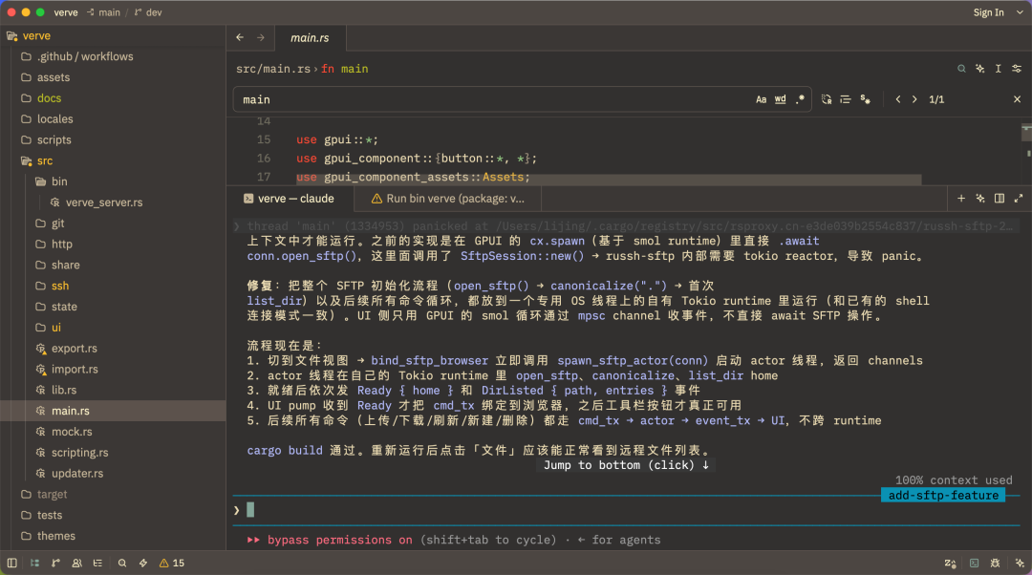The image size is (1032, 575).
Task: Collapse the src folder
Action: 113,160
